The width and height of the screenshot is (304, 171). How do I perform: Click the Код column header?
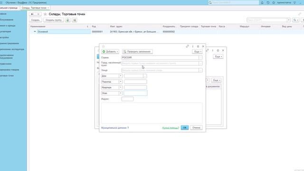100,27
